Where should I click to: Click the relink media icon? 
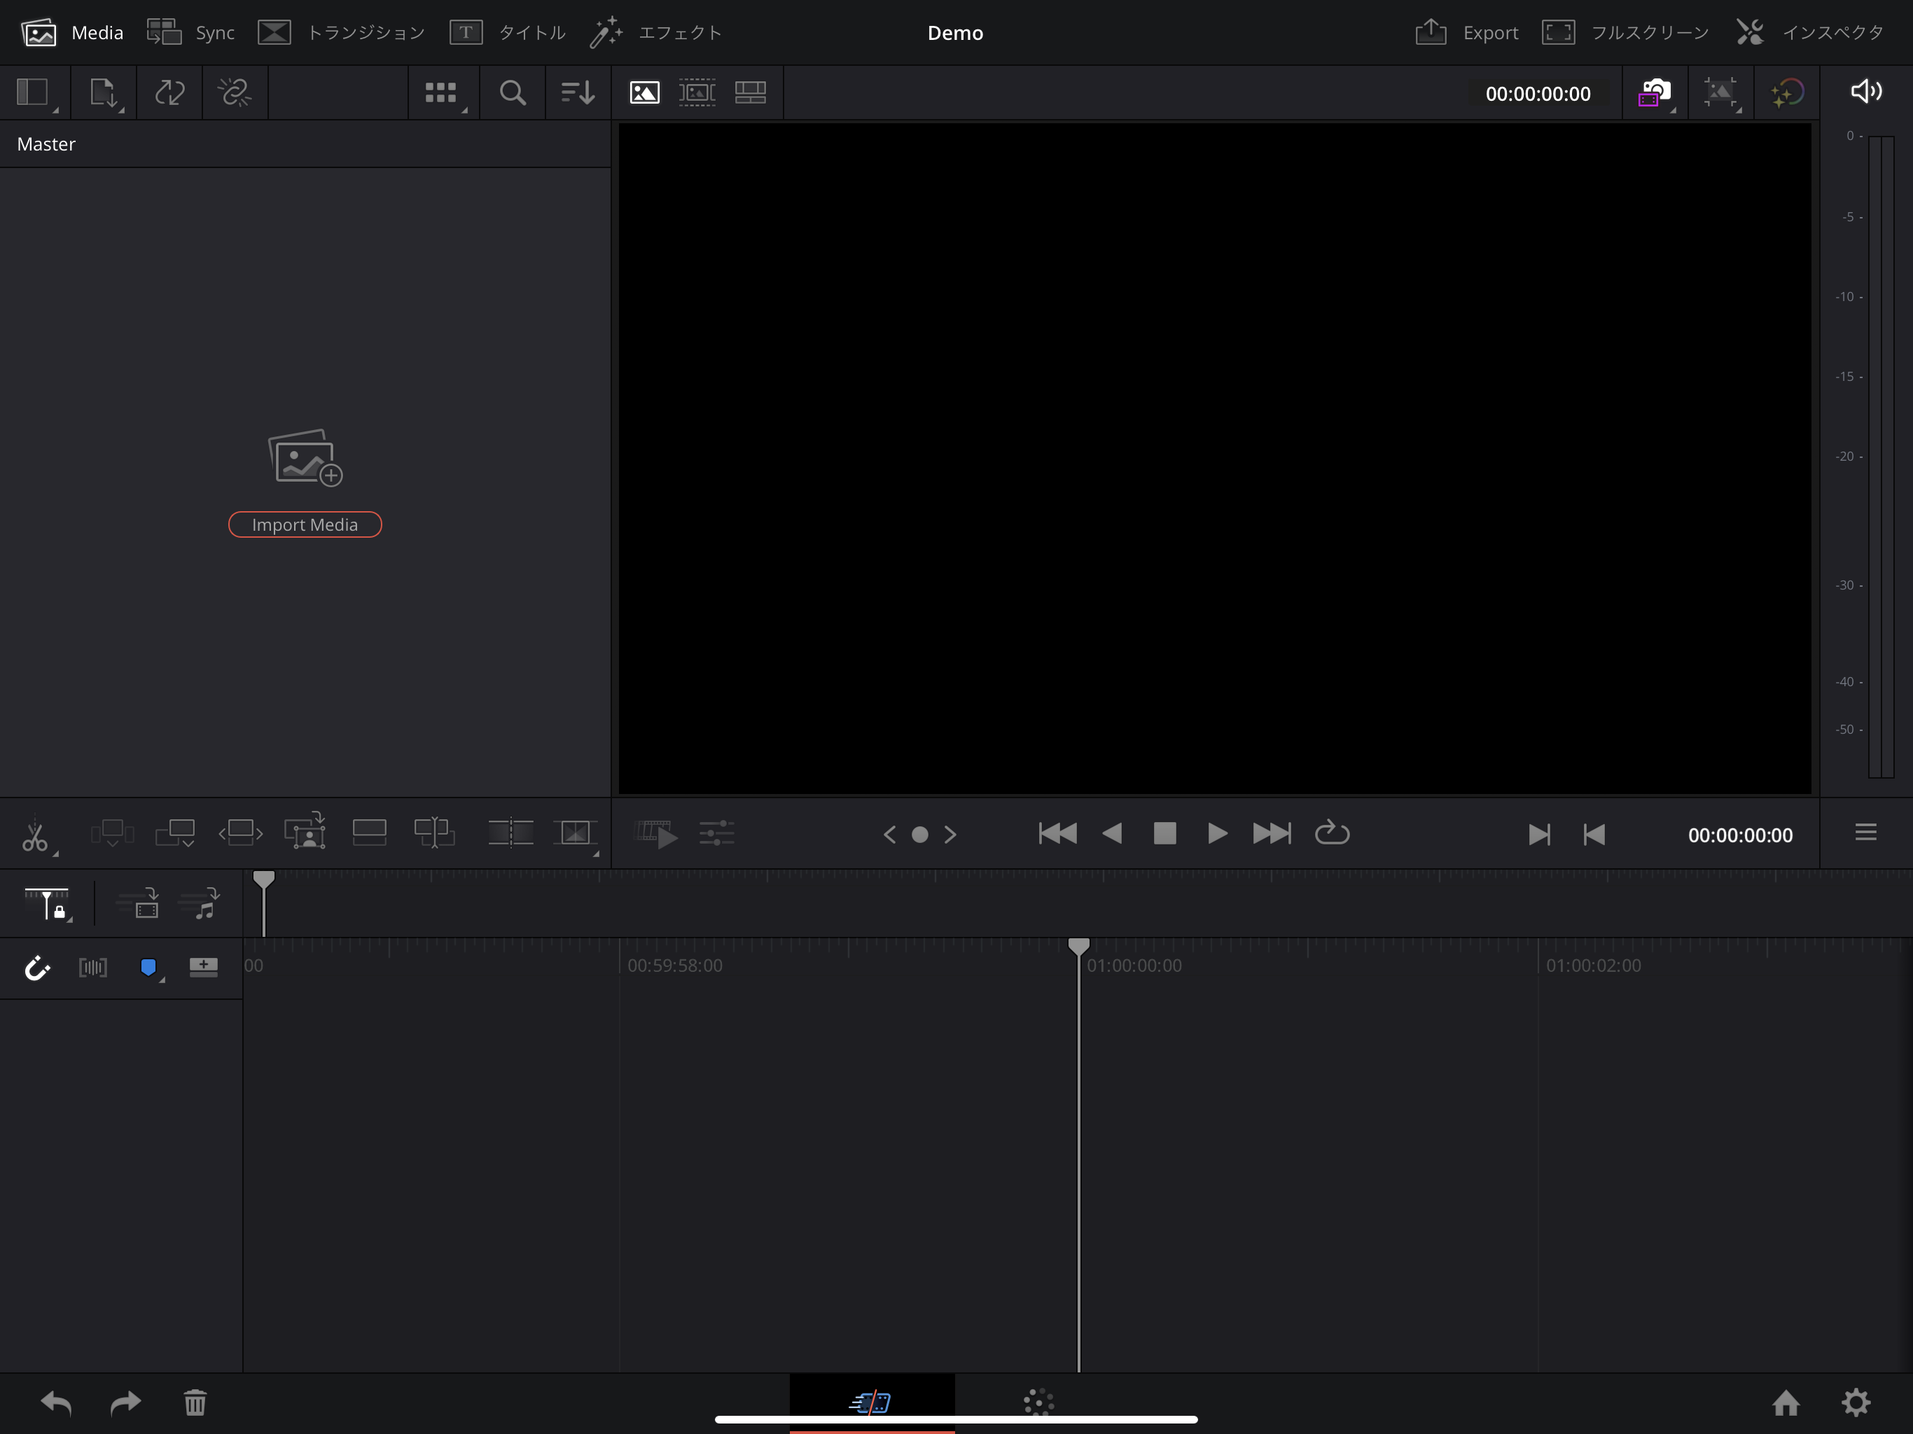pyautogui.click(x=169, y=92)
